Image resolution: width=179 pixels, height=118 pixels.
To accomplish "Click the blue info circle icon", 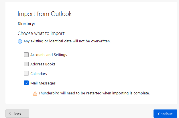I will [20, 41].
